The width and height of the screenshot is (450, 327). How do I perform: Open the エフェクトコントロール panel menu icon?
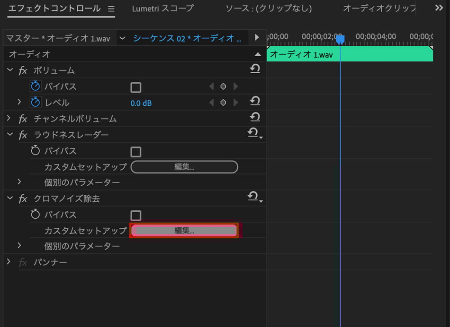pos(111,9)
